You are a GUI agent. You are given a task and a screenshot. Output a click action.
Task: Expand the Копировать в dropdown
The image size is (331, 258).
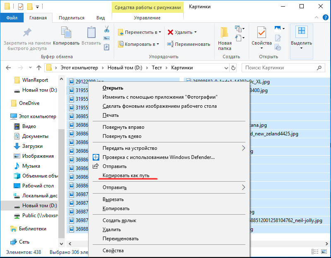click(x=158, y=44)
